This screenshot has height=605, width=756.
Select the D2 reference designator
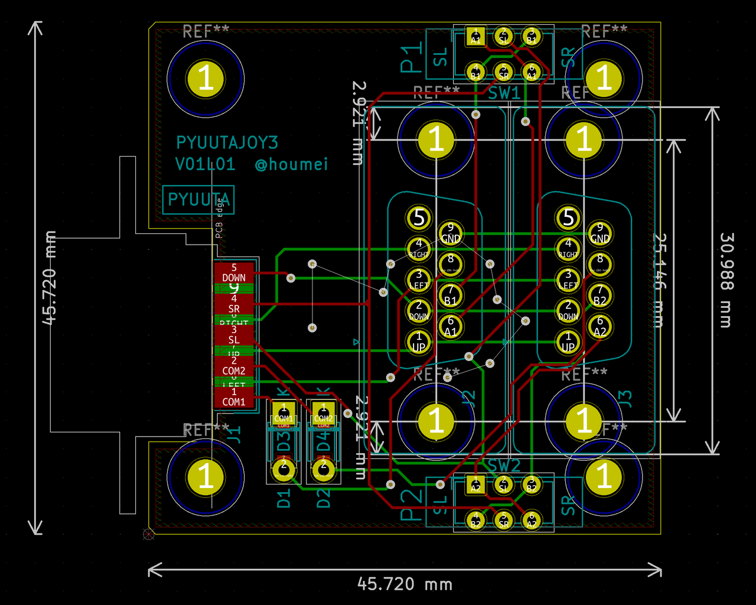pyautogui.click(x=324, y=499)
